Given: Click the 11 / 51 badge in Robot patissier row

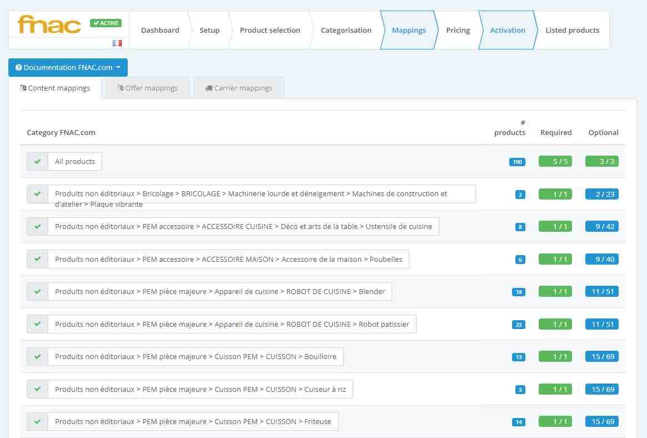Looking at the screenshot, I should (601, 324).
